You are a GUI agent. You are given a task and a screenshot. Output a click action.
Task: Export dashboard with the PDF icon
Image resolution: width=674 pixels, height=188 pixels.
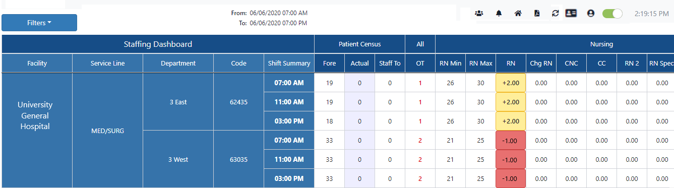coord(537,14)
